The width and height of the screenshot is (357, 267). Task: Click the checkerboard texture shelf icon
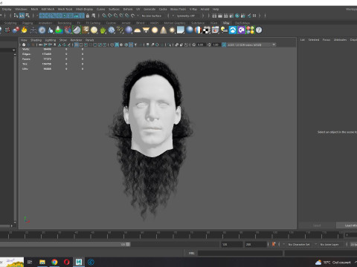click(x=207, y=30)
